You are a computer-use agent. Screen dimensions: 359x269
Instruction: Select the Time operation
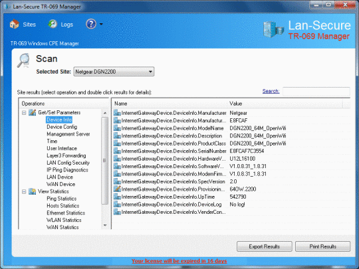(52, 141)
